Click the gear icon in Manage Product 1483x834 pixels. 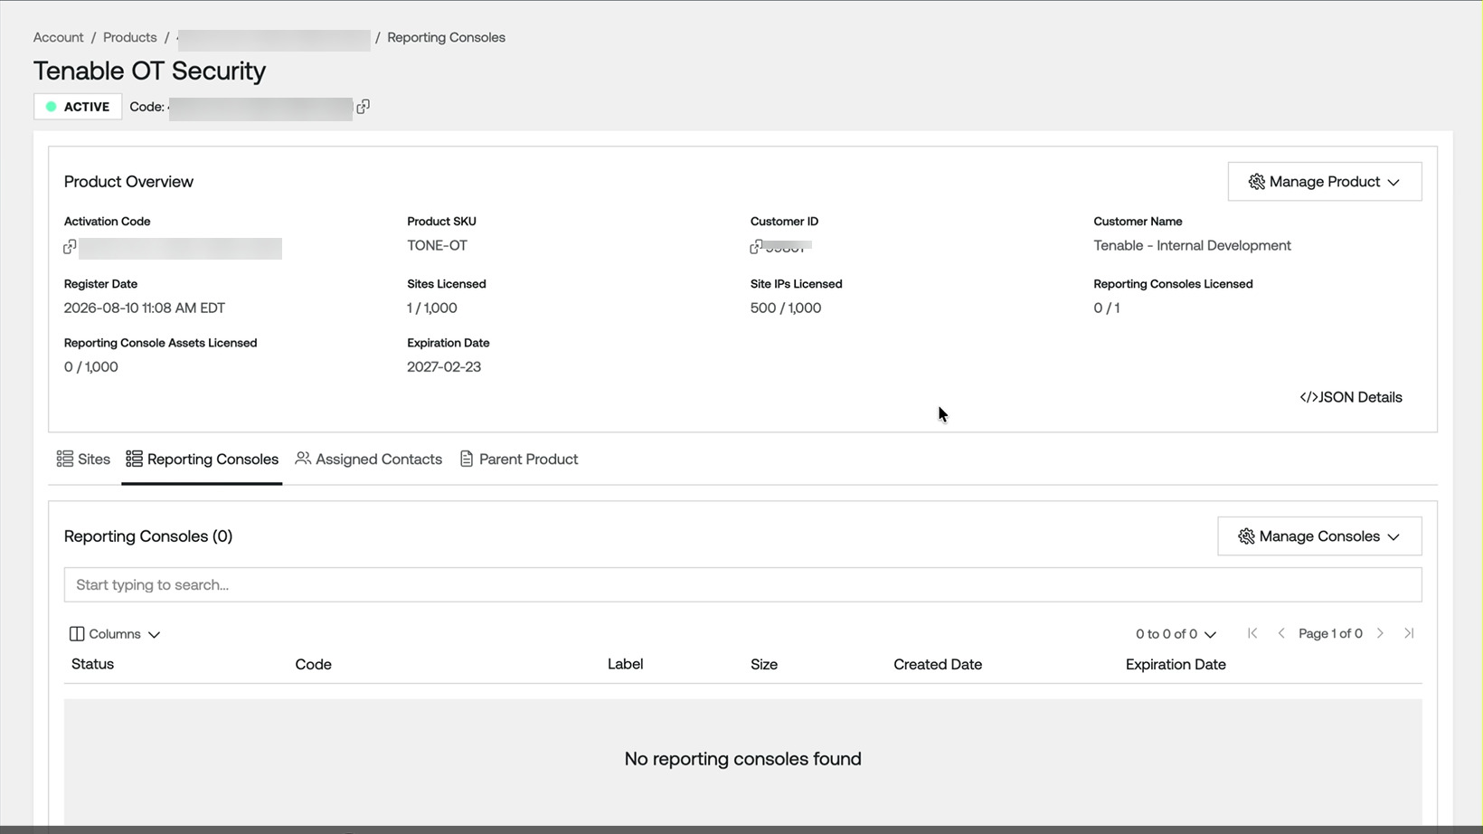[1256, 182]
